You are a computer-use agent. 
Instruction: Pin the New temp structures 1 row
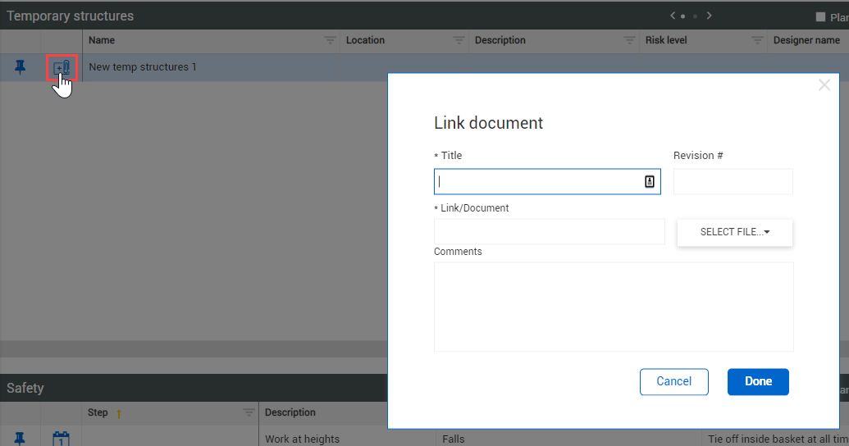[21, 68]
